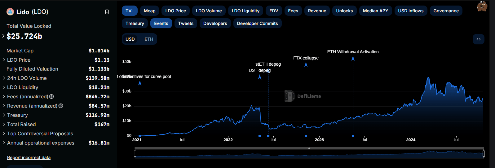Show info tooltip for Revenue (annualized)
Viewport: 495px width, 168px height.
61,106
